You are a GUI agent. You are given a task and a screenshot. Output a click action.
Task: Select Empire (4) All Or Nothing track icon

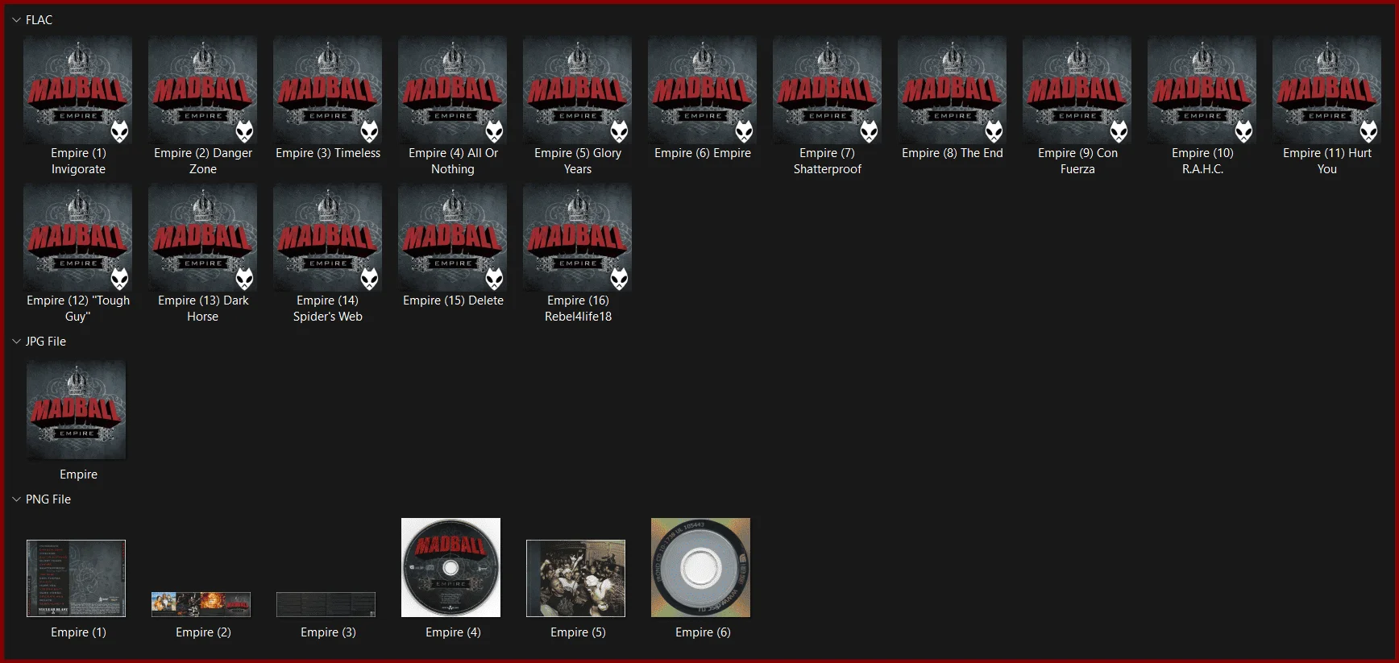[x=453, y=89]
